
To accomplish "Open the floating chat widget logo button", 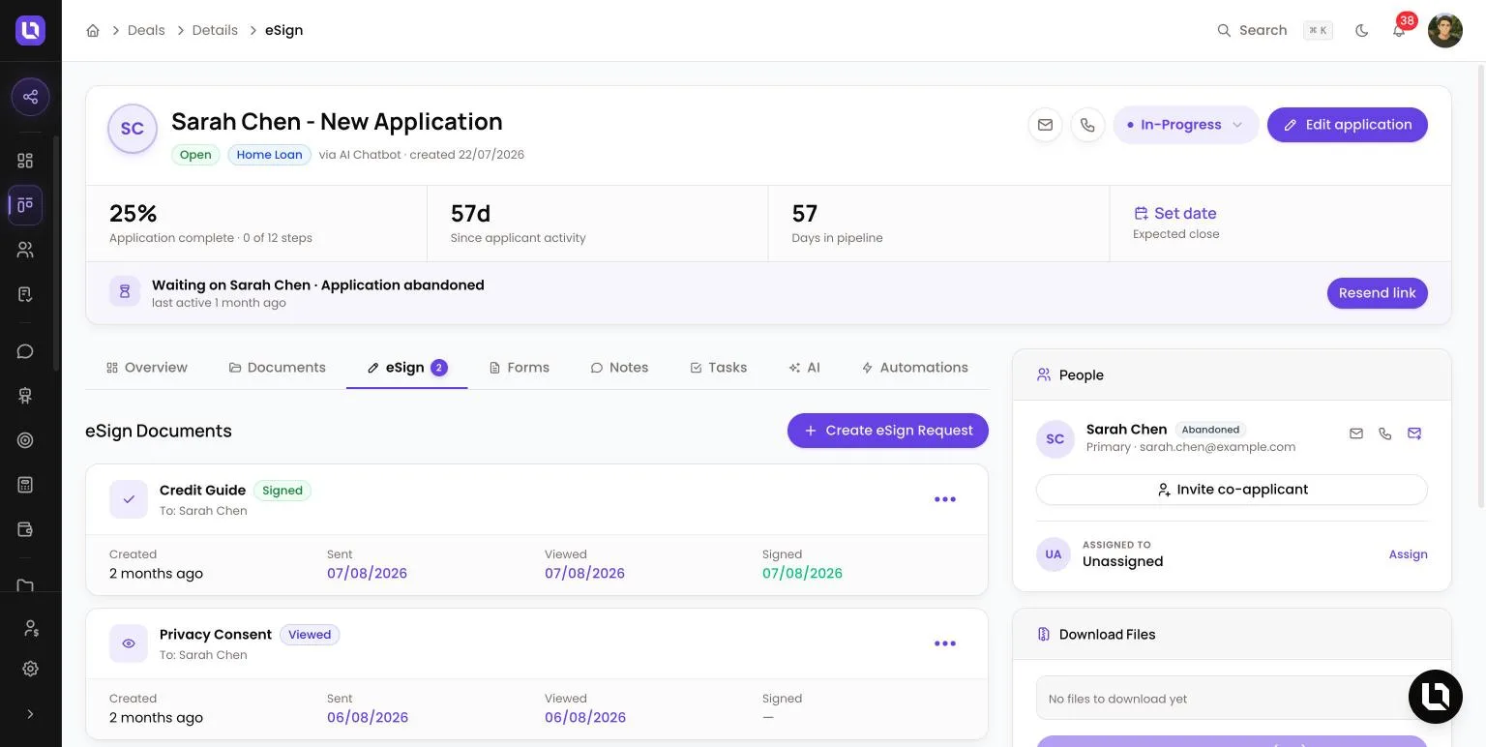I will tap(1436, 697).
